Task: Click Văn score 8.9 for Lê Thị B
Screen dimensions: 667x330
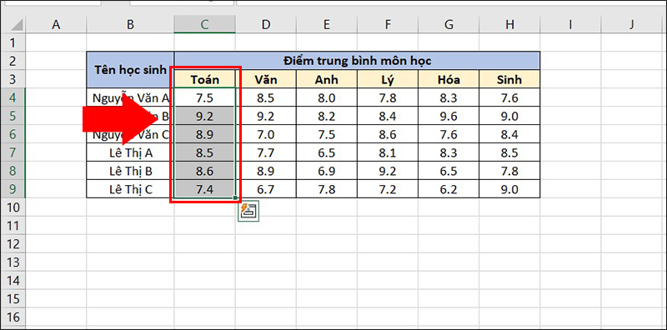Action: [266, 171]
